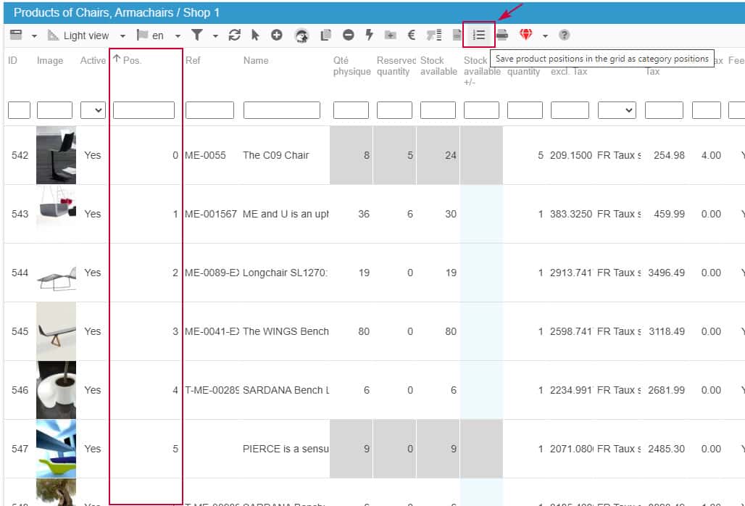Screen dimensions: 745x506
Task: Click the filter funnel icon
Action: tap(196, 35)
